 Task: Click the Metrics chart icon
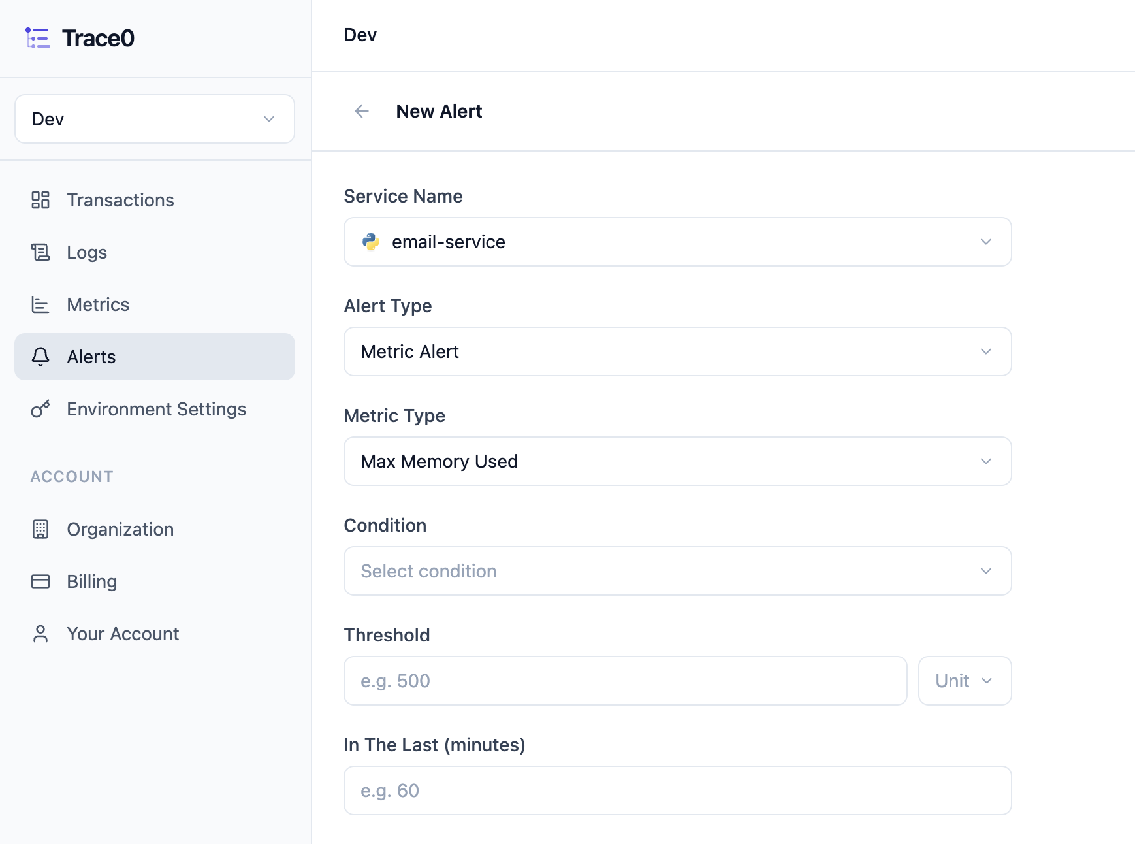[x=40, y=304]
